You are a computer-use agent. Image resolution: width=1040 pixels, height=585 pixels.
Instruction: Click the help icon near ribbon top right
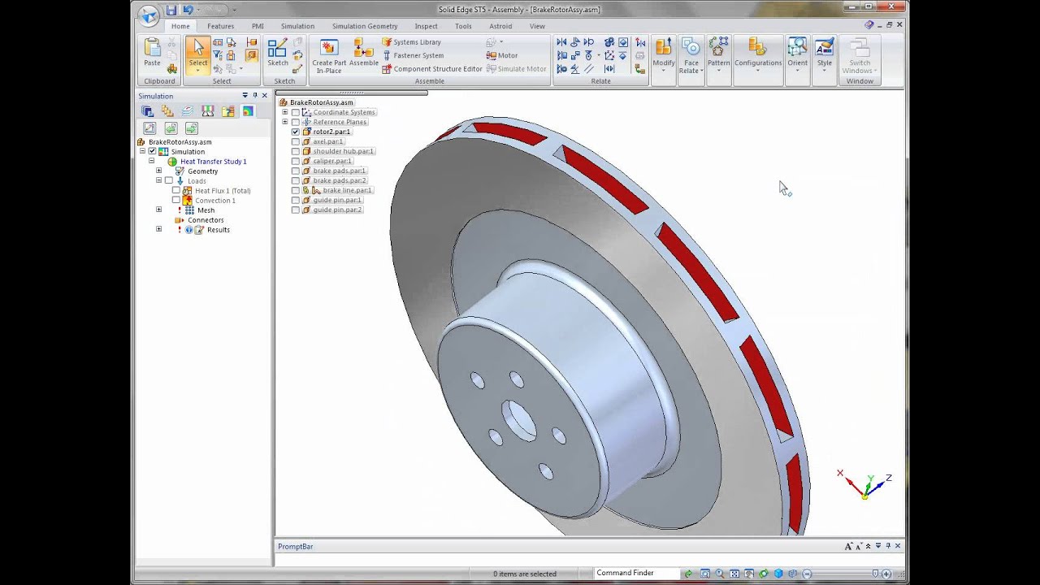[x=870, y=25]
